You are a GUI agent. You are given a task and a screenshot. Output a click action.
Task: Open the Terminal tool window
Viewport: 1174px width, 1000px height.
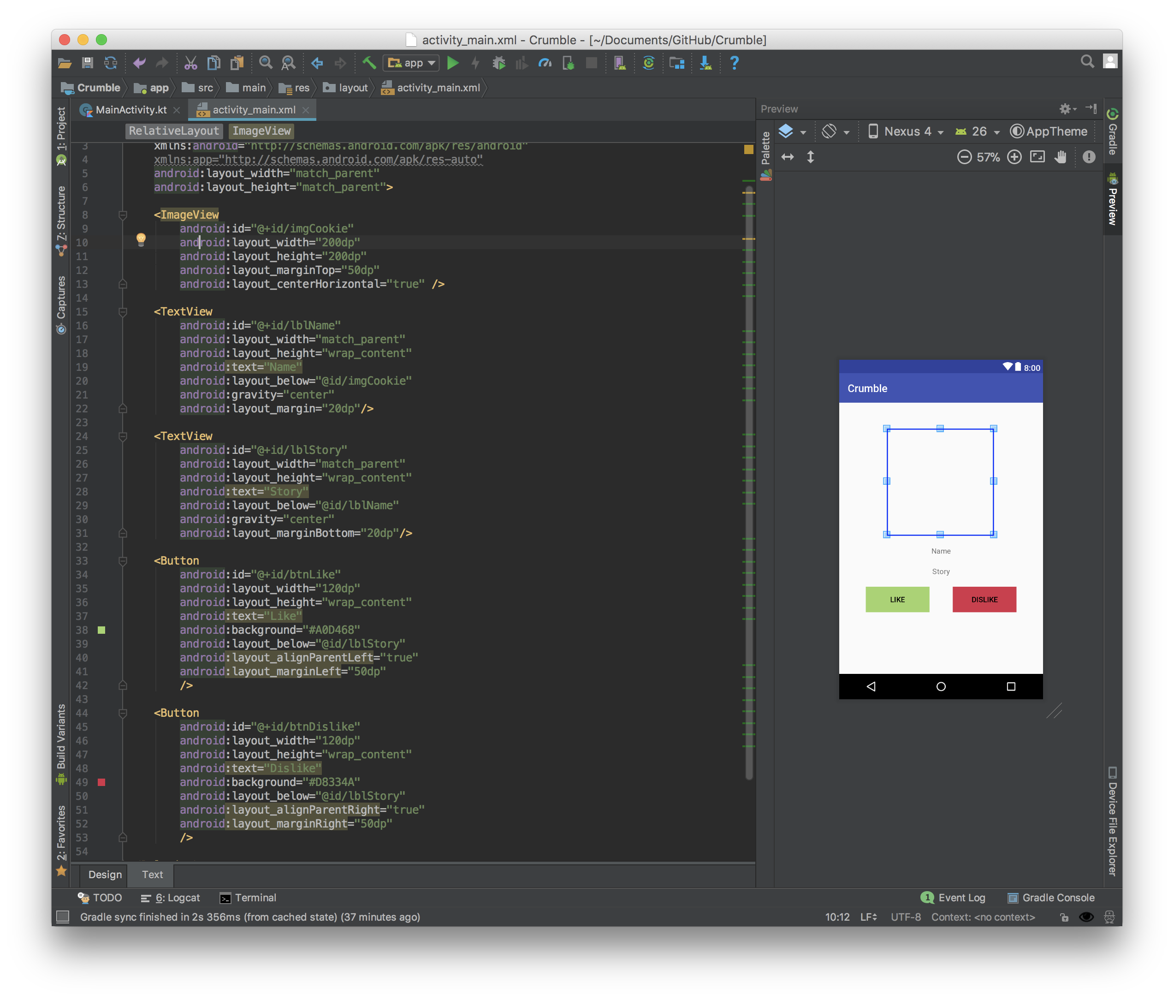[248, 898]
